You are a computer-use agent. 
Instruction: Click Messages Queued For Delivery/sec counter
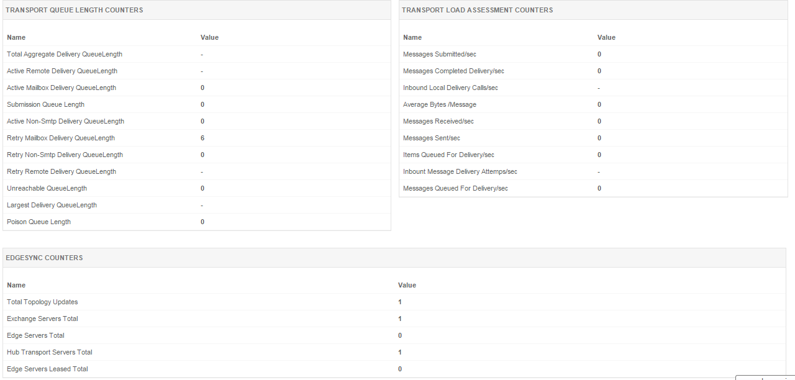455,189
